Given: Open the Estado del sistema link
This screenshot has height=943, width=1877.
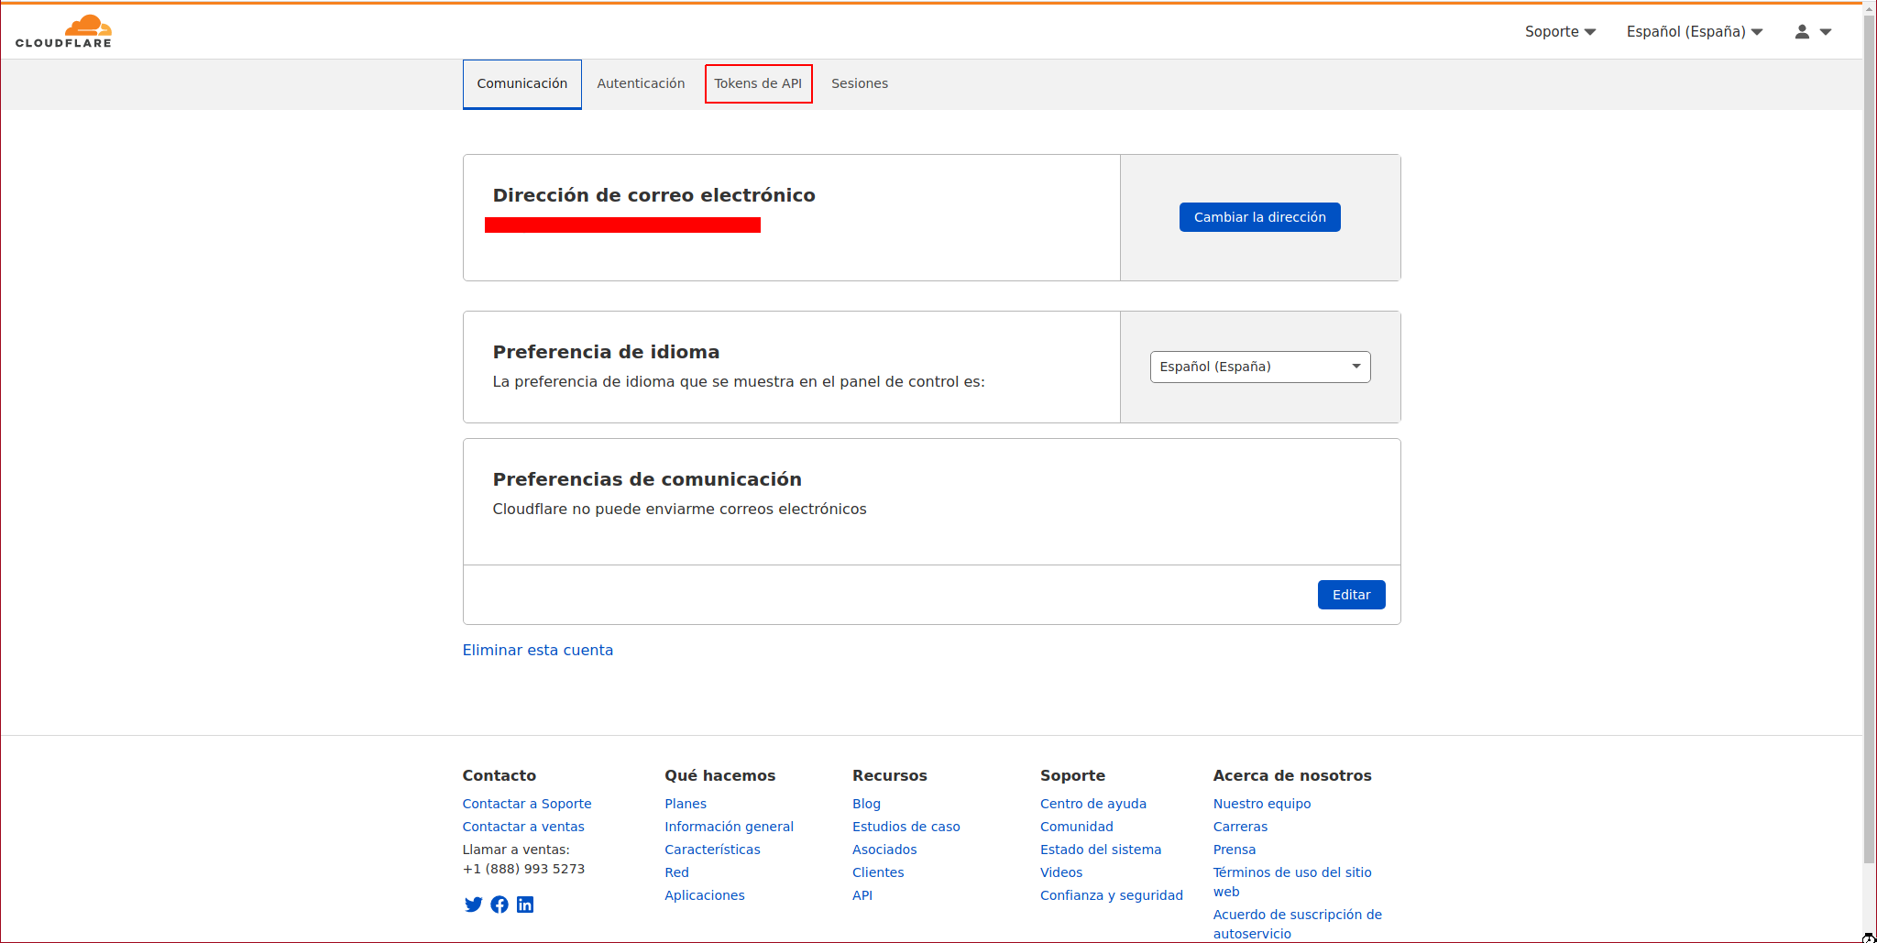Looking at the screenshot, I should (x=1100, y=850).
